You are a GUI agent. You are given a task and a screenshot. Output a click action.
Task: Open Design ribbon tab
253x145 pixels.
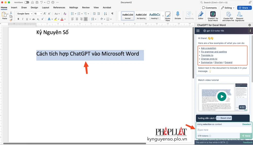coord(34,8)
